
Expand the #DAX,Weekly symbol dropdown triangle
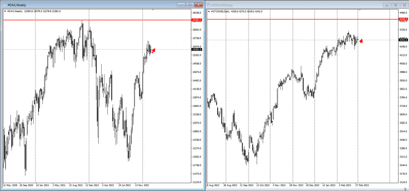(x=5, y=11)
